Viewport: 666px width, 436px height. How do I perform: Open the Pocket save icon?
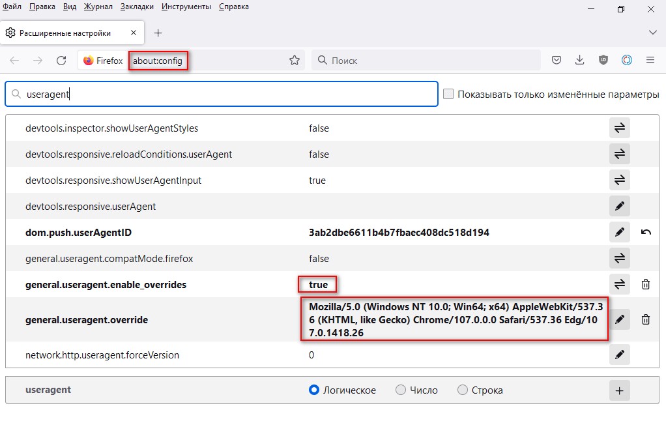coord(557,60)
